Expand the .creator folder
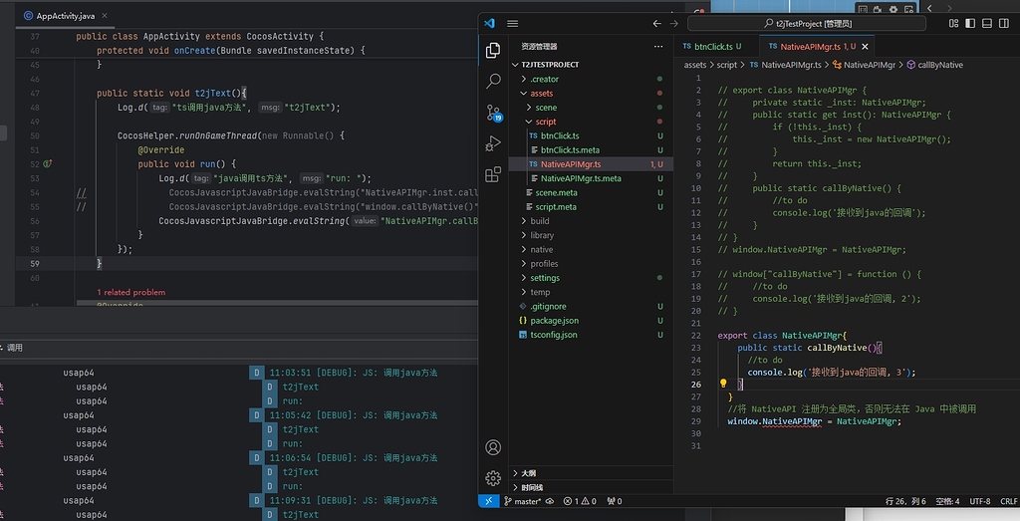This screenshot has width=1020, height=521. [x=544, y=79]
